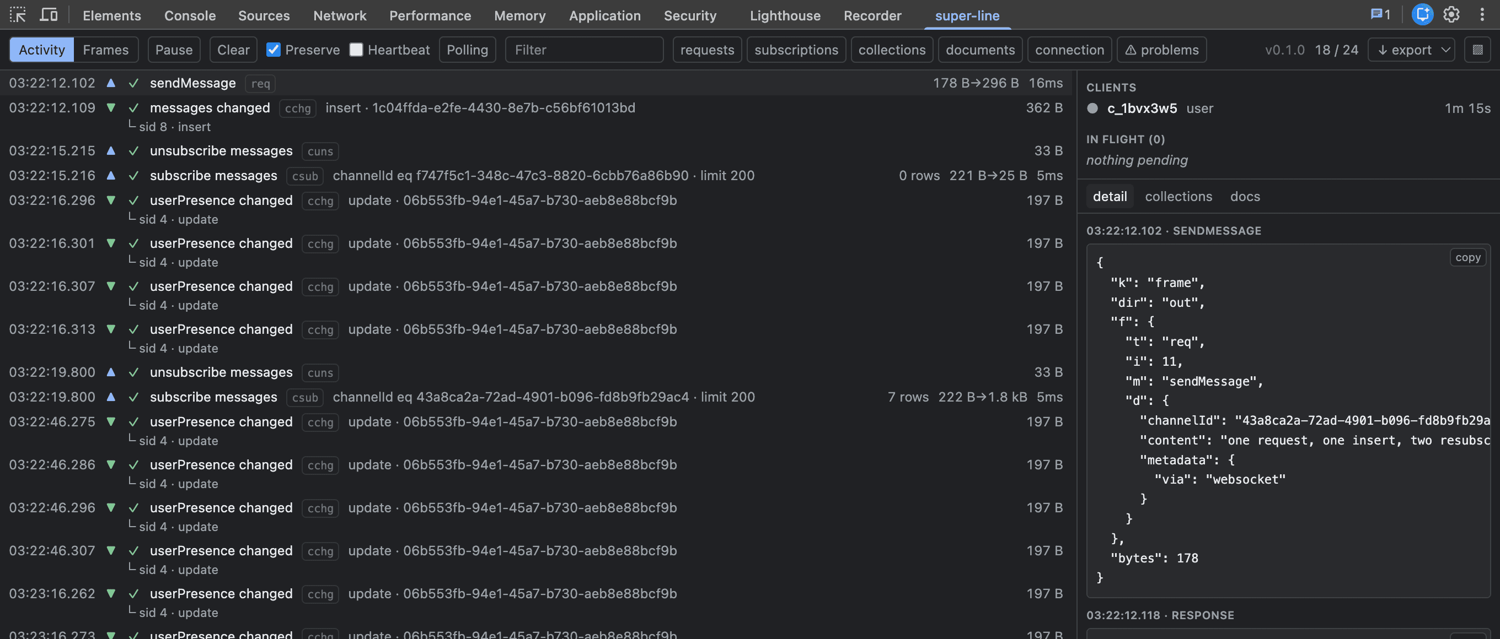1500x639 pixels.
Task: Expand the 'sid 8 · insert' sub-row
Action: (x=169, y=127)
